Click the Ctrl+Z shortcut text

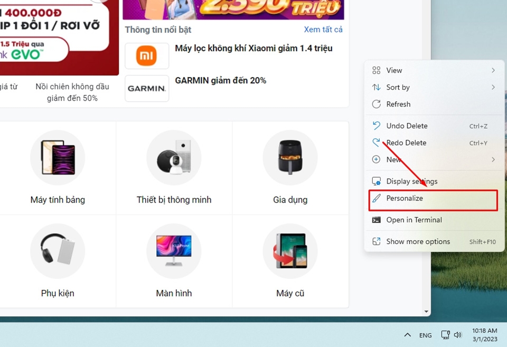(x=478, y=126)
